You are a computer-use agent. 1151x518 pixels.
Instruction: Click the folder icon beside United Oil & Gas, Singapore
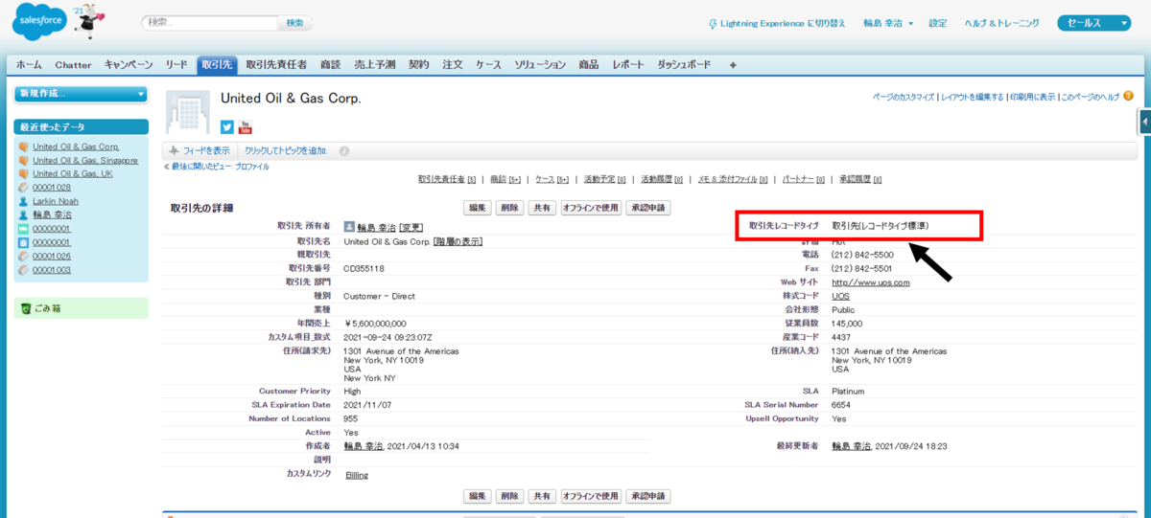pyautogui.click(x=24, y=161)
